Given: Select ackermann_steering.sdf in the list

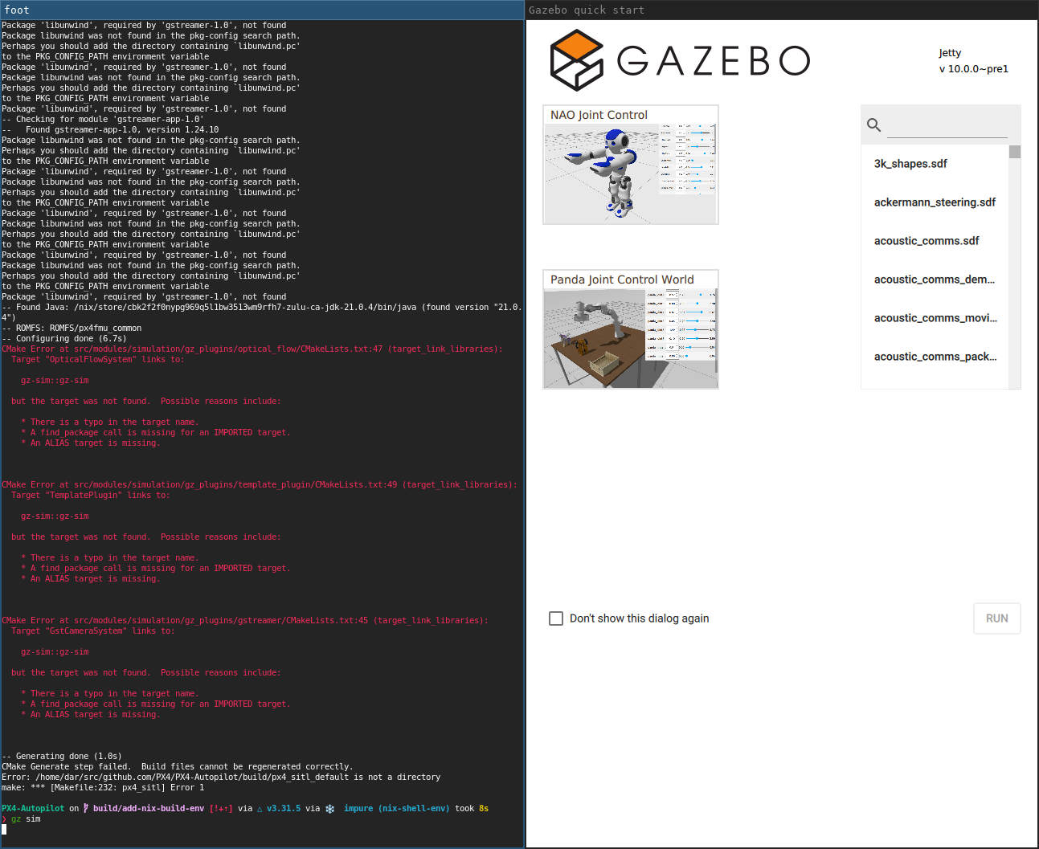Looking at the screenshot, I should pos(935,202).
